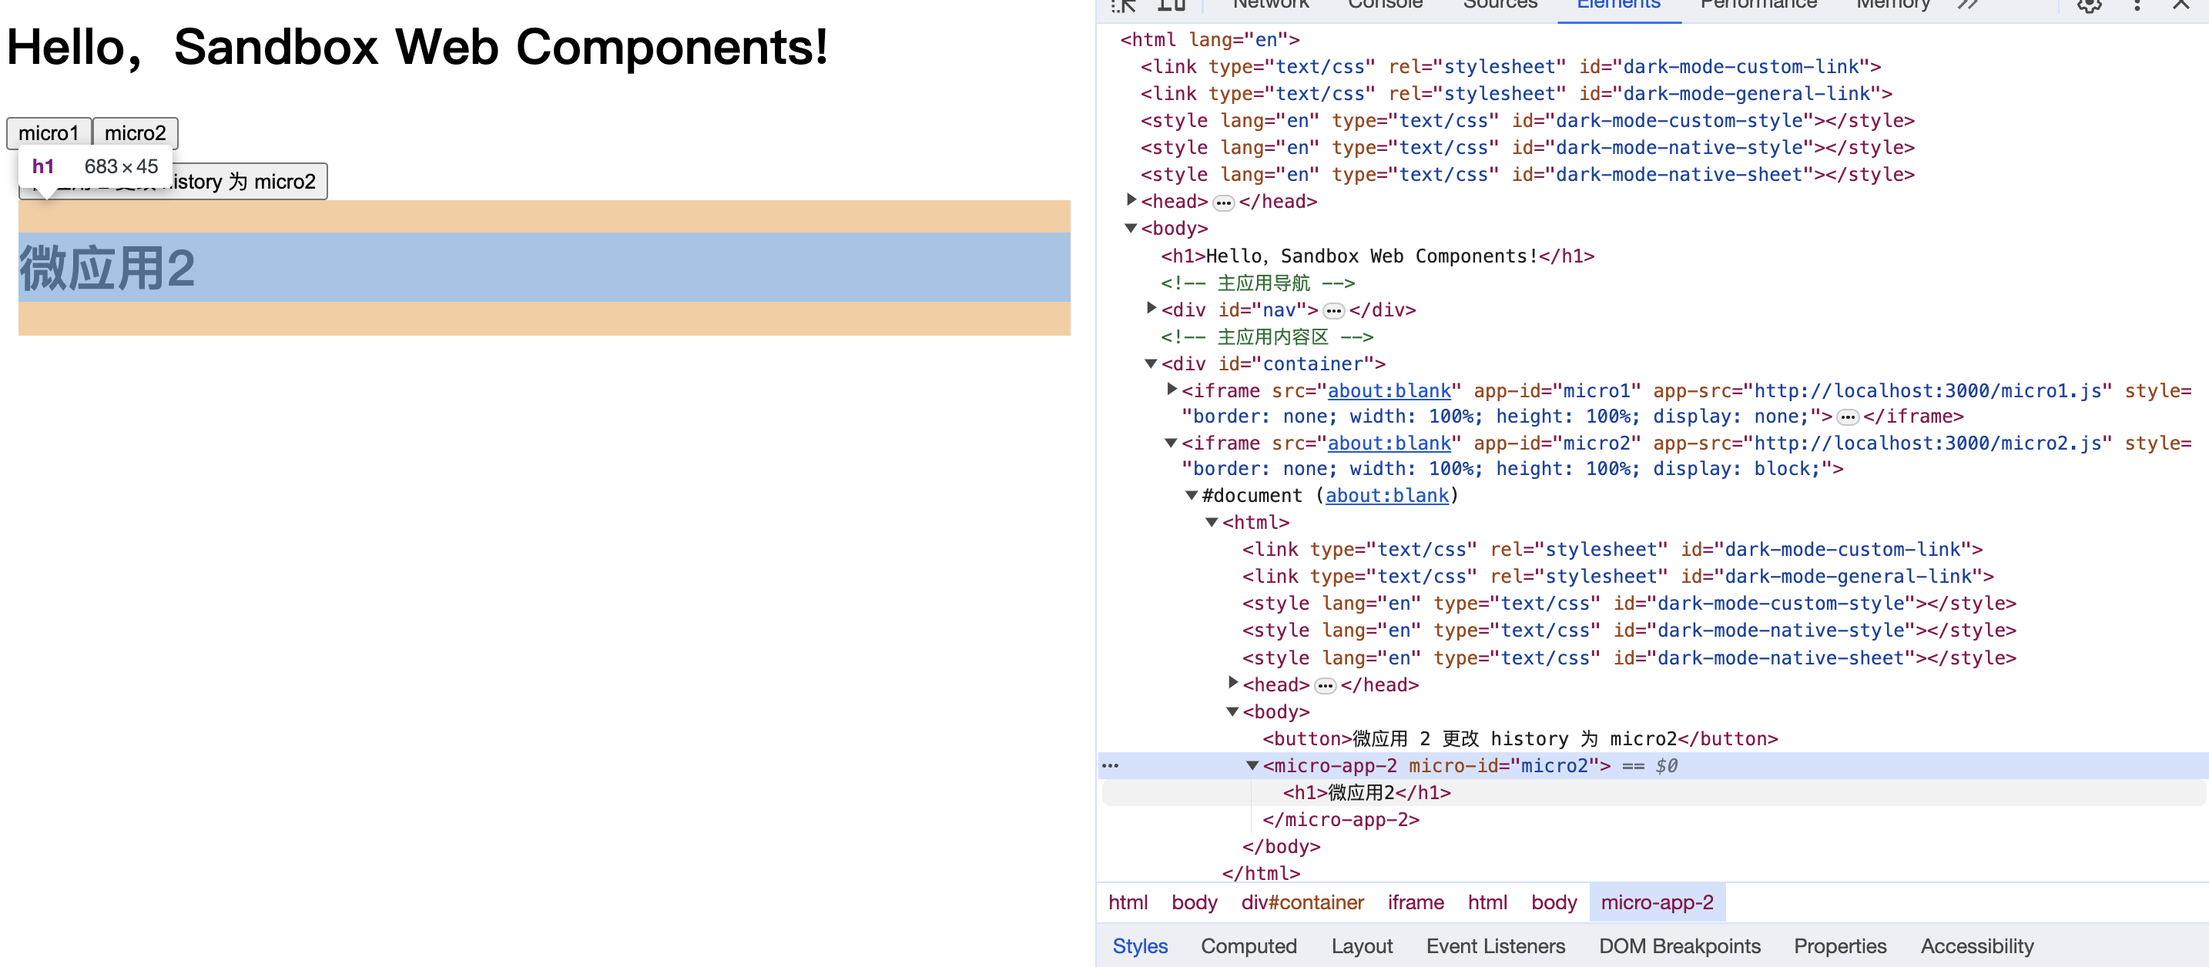Open DevTools kebab menu
Viewport: 2209px width, 967px height.
coord(2137,5)
